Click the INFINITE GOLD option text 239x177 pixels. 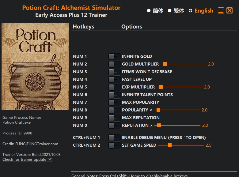137,57
